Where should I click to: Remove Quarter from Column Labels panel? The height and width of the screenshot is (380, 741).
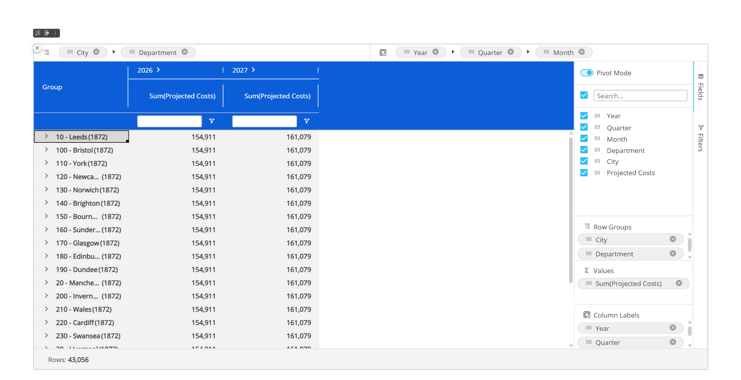pyautogui.click(x=673, y=342)
